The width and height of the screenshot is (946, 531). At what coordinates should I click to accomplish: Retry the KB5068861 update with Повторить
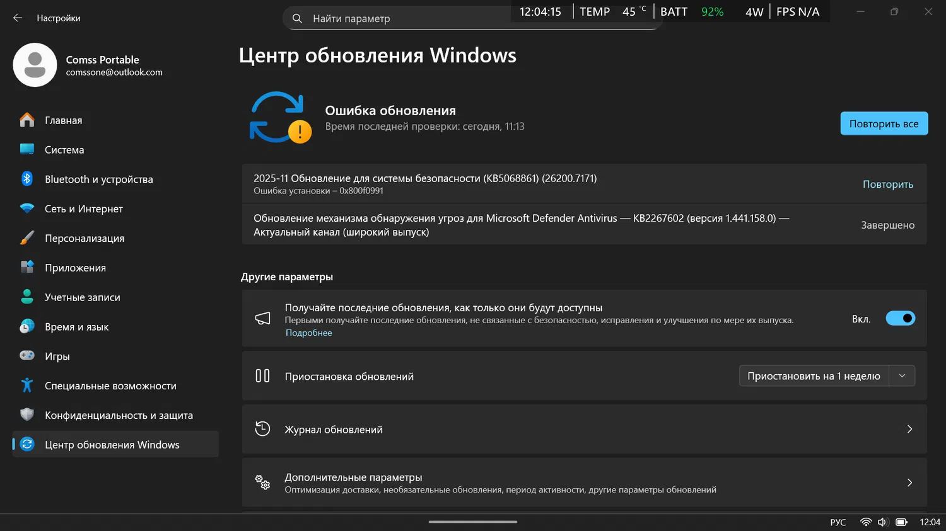point(888,184)
